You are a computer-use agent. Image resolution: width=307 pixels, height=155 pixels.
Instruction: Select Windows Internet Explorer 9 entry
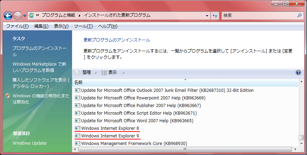pyautogui.click(x=107, y=136)
